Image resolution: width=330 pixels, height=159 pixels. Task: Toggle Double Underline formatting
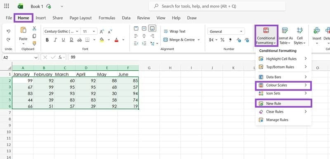tap(71, 40)
